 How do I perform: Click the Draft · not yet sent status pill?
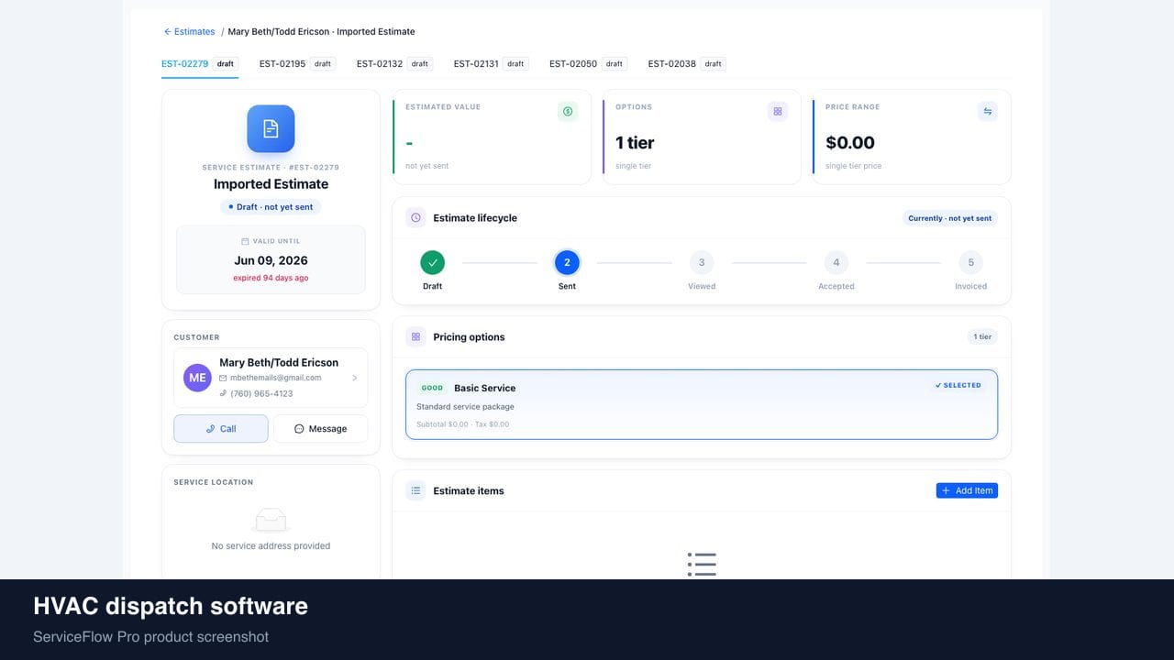coord(271,207)
